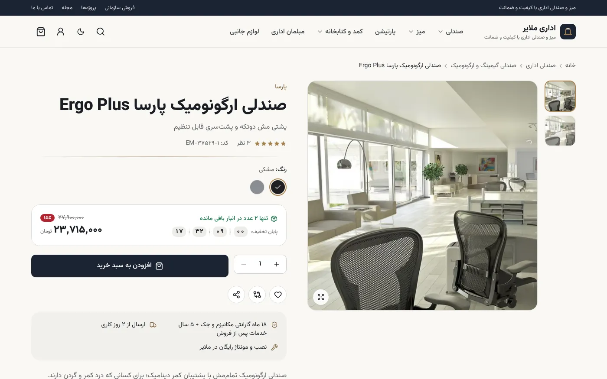
Task: Open مجله link in top bar
Action: (67, 8)
